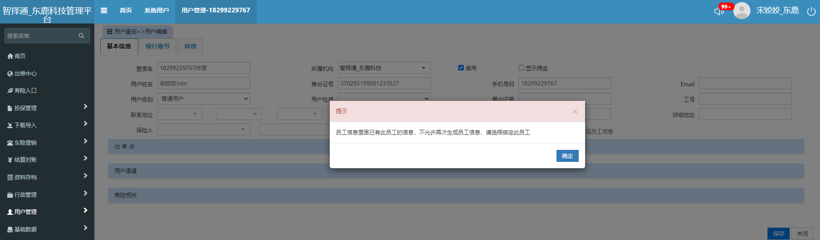Close the 提示 dialog with X
820x240 pixels.
(575, 111)
